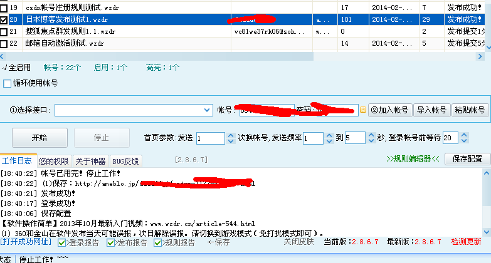Click the 发送 count input field

(x=211, y=138)
